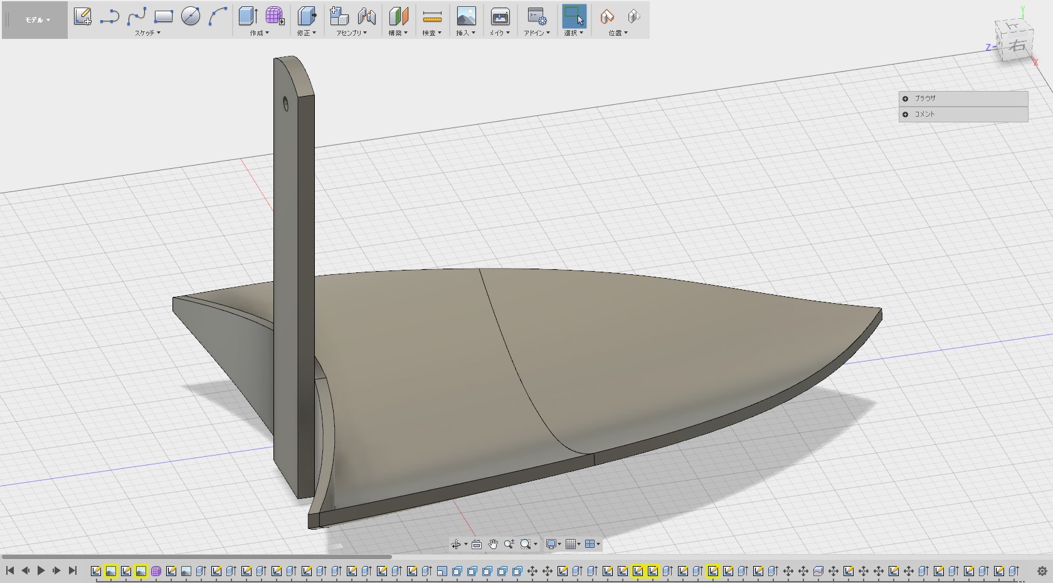
Task: Start a new sketch with Create Sketch
Action: click(83, 16)
